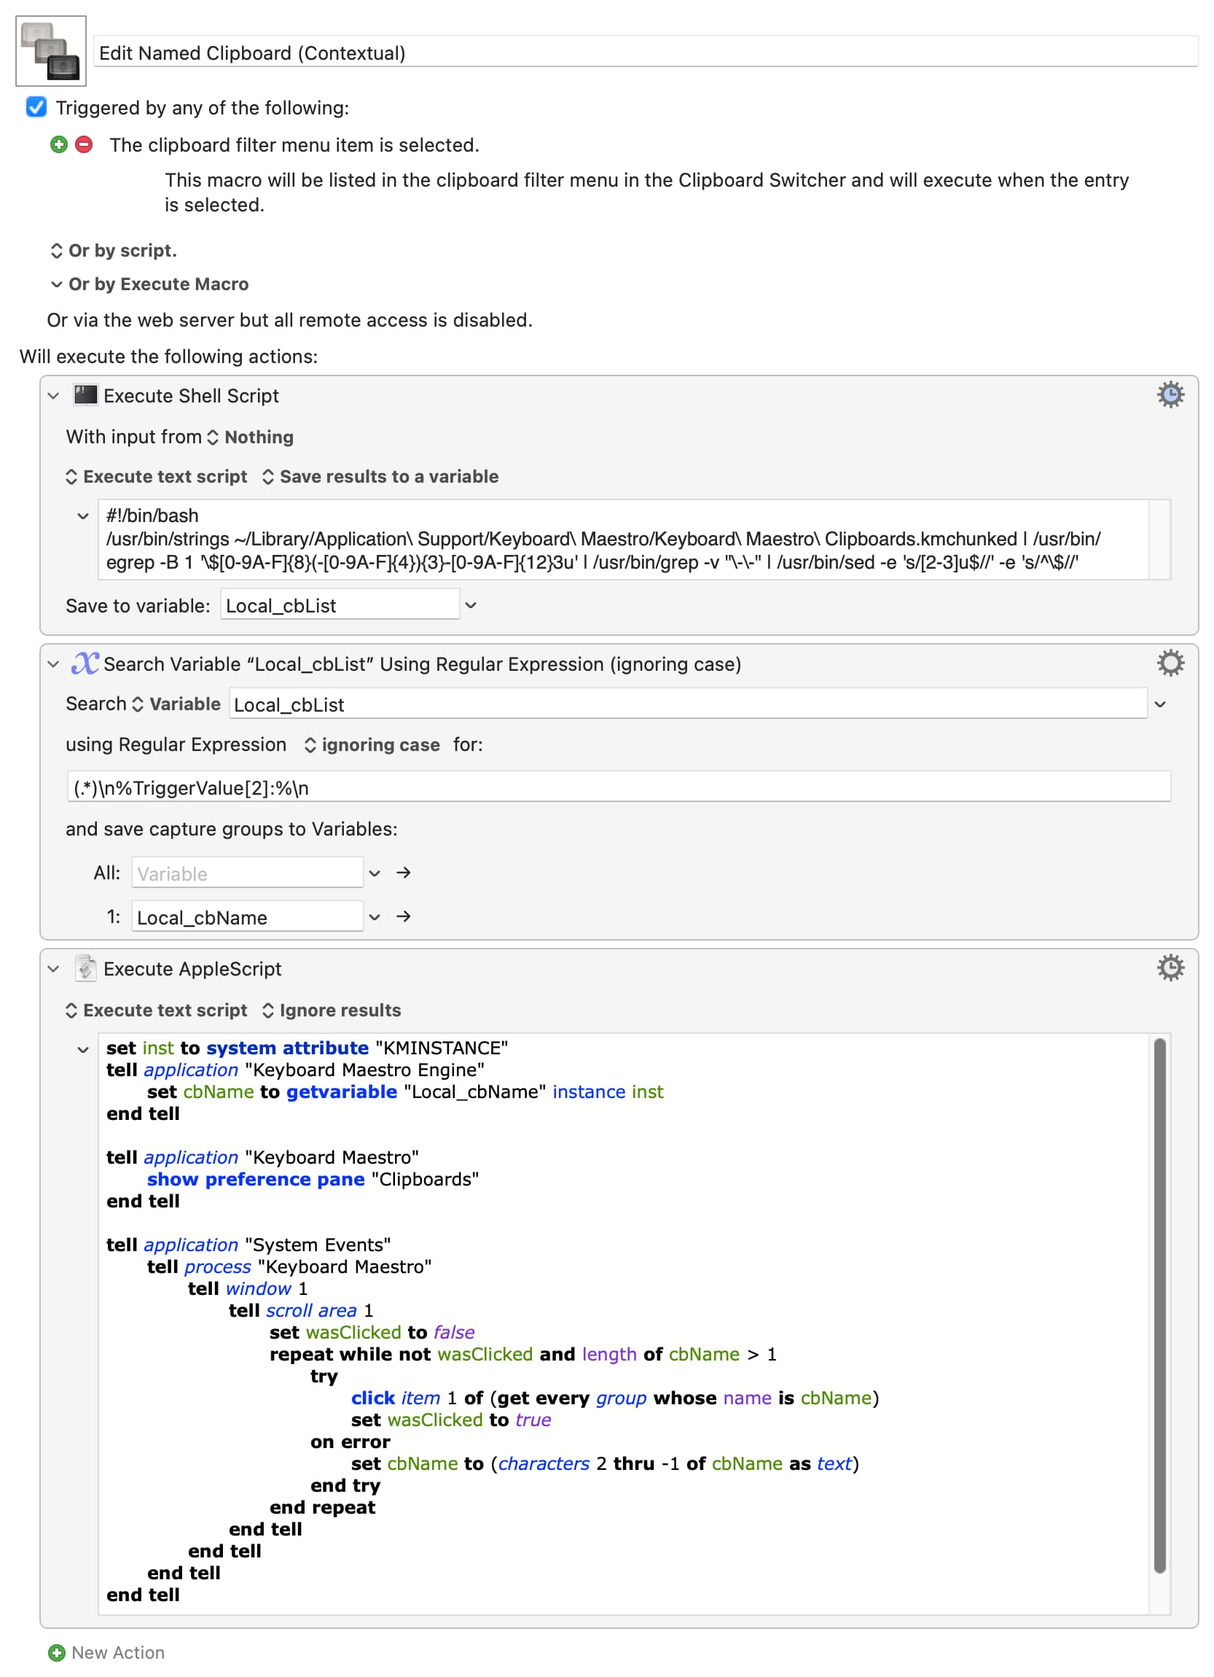Click the AppleScript editor vertical scrollbar
The height and width of the screenshot is (1677, 1214).
pyautogui.click(x=1159, y=1305)
